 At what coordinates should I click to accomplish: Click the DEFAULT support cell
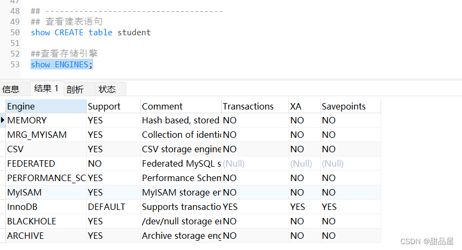point(113,207)
